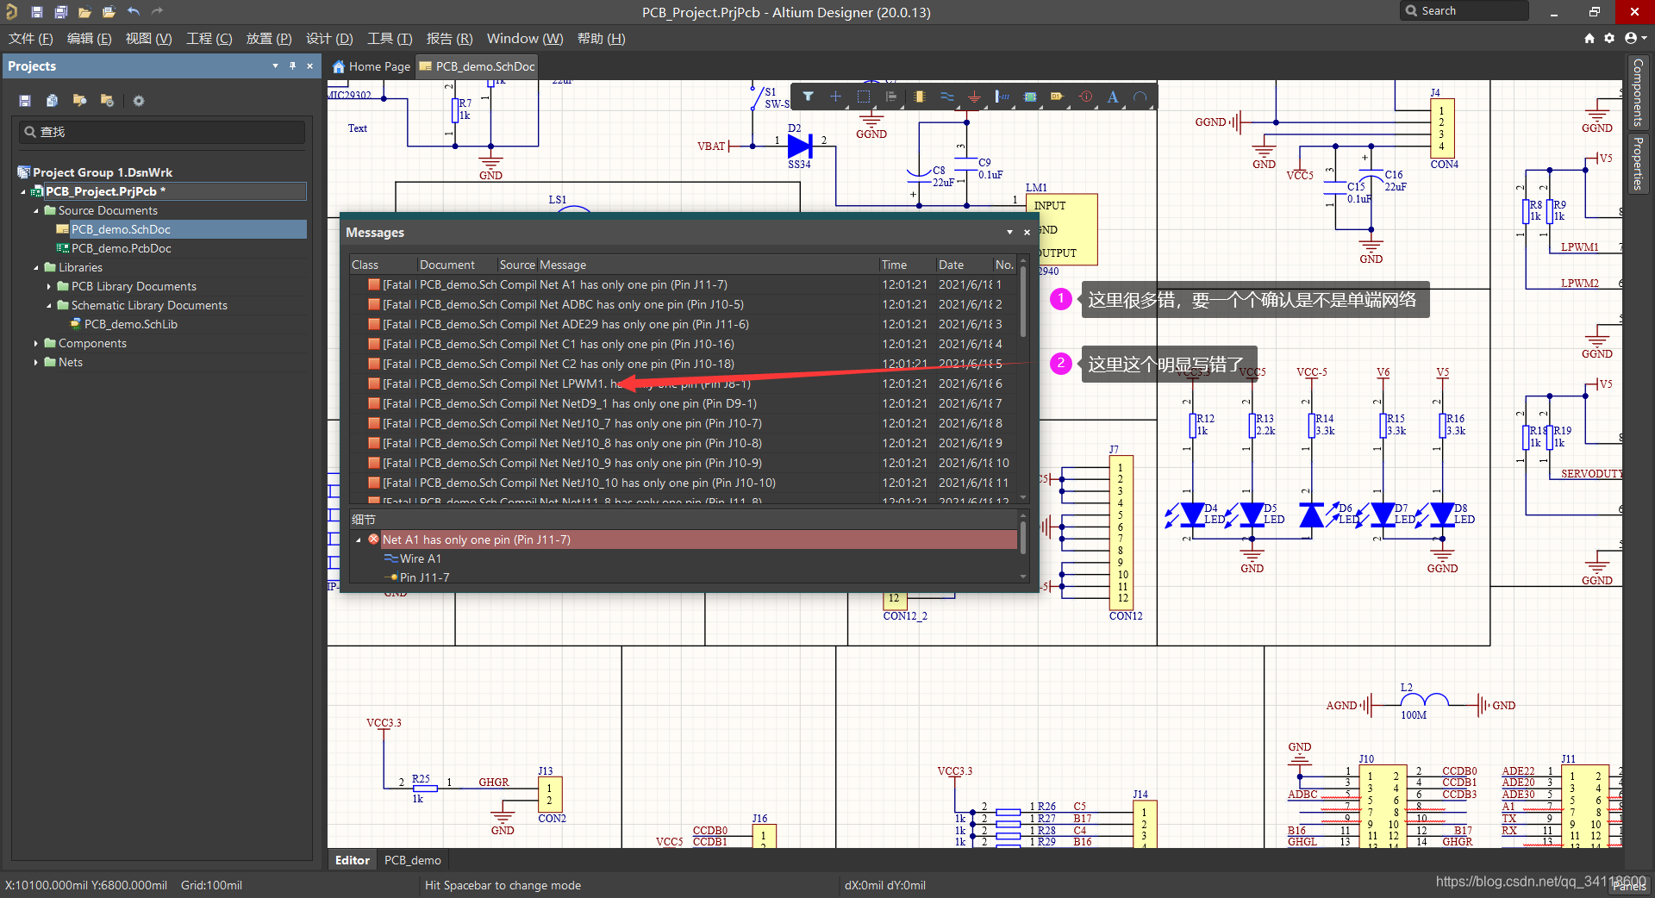
Task: Open the Projects panel options dropdown arrow
Action: pyautogui.click(x=275, y=65)
